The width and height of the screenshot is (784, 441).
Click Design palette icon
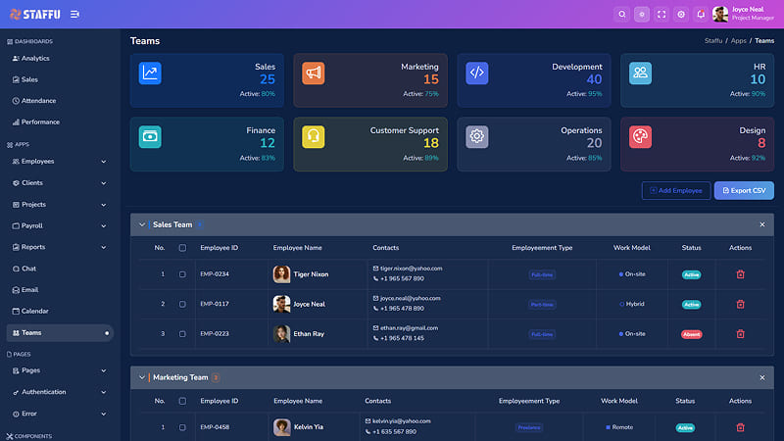click(x=641, y=136)
